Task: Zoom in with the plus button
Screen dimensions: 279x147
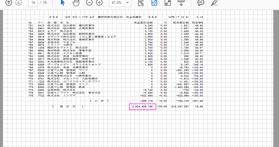Action: (99, 3)
